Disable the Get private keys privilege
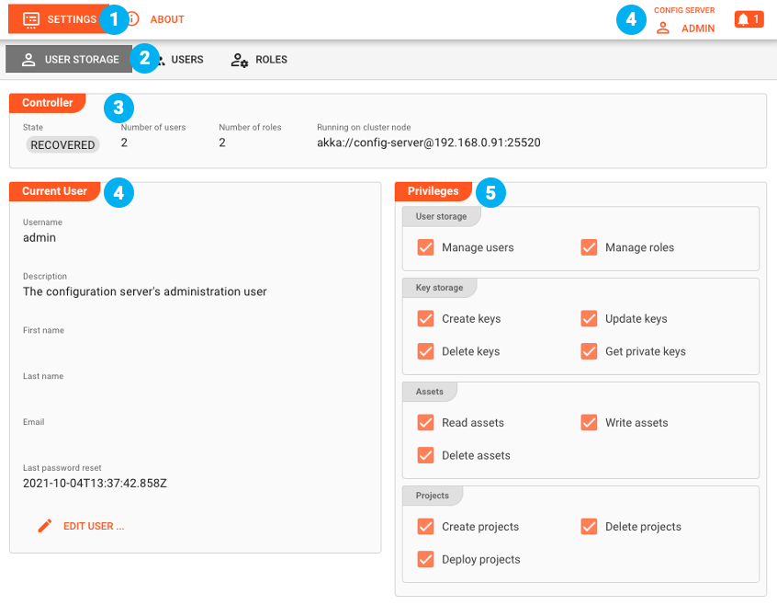This screenshot has width=777, height=605. pyautogui.click(x=589, y=351)
